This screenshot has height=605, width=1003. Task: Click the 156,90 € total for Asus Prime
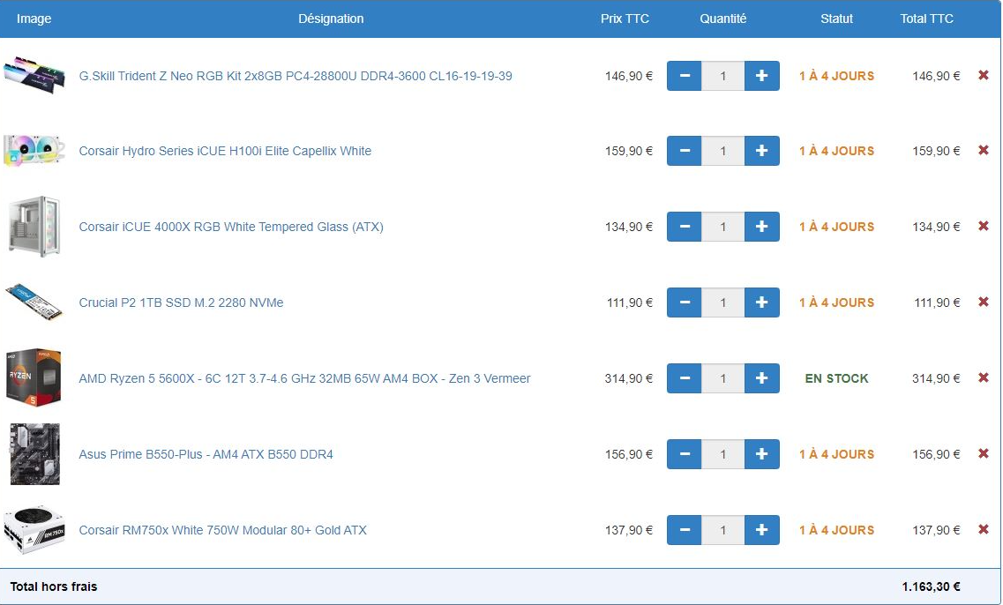937,454
